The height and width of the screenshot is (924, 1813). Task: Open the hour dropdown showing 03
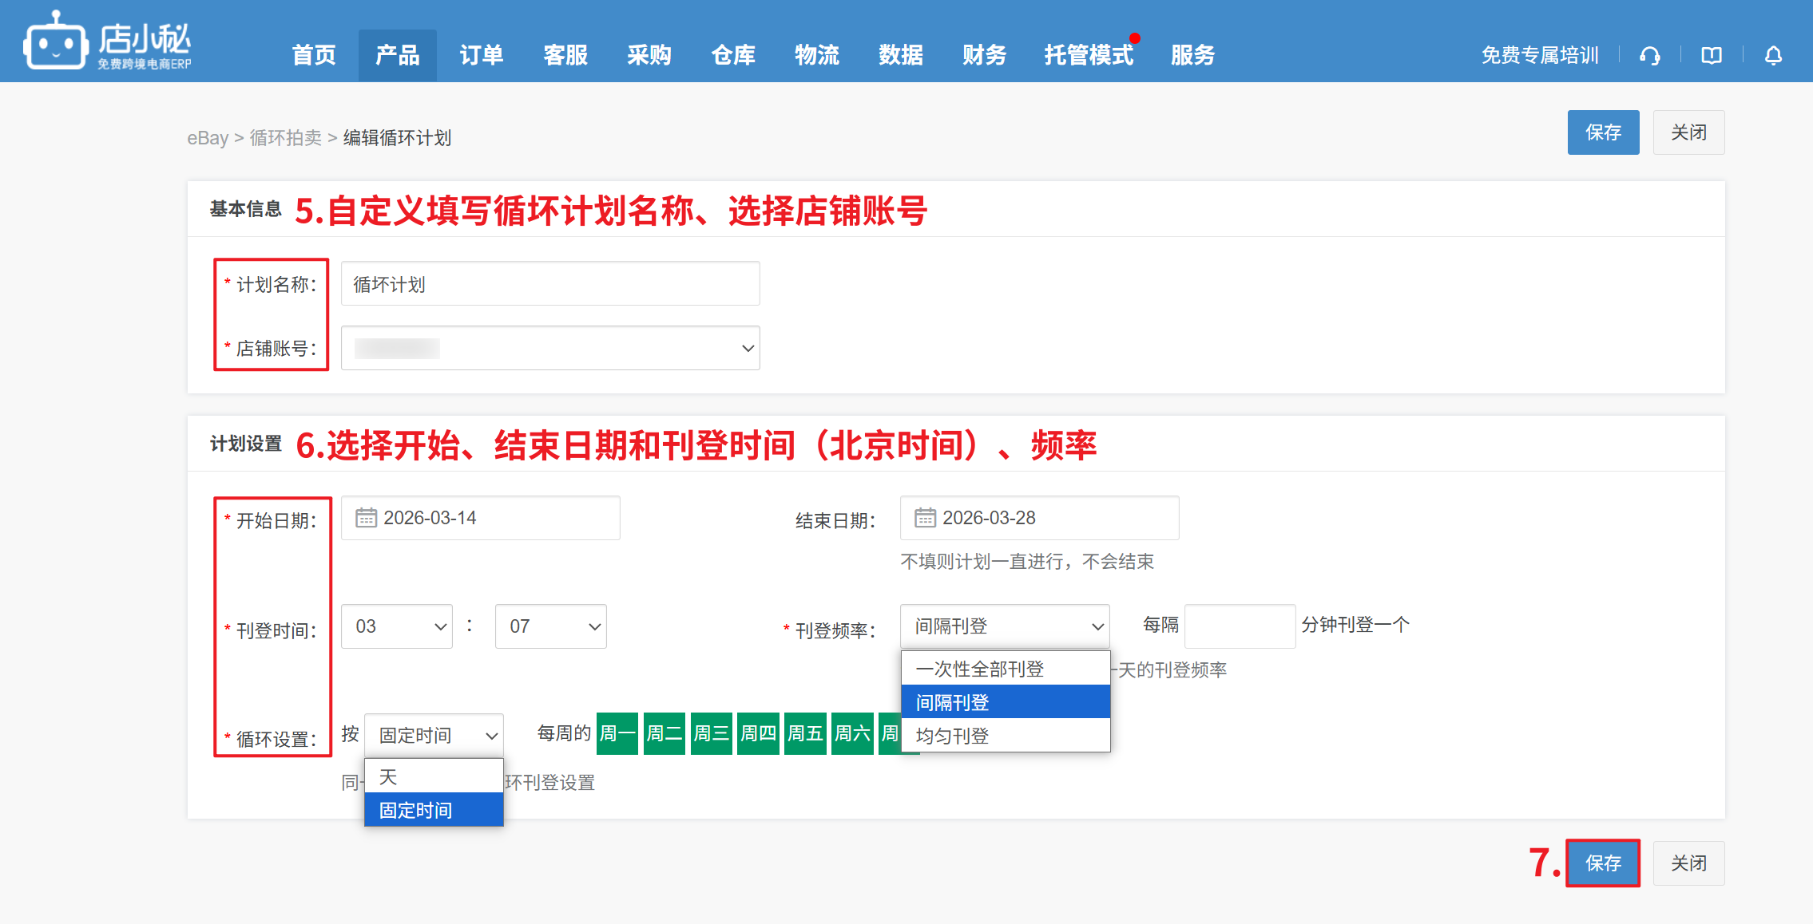click(397, 626)
